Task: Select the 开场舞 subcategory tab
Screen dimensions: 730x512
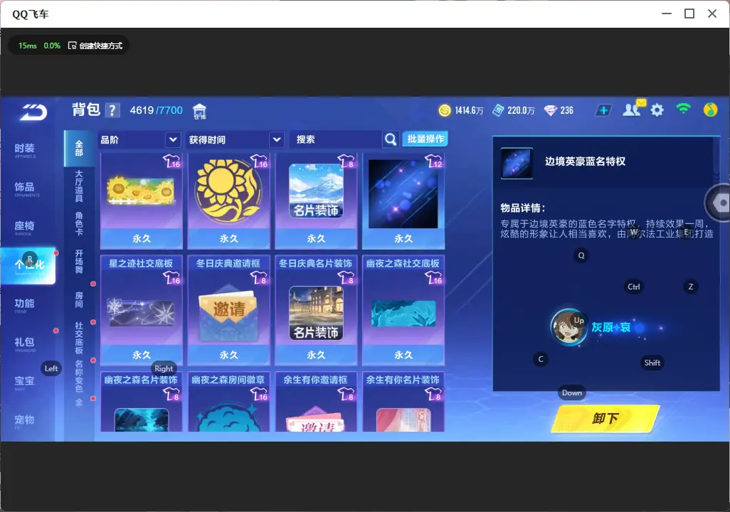Action: click(79, 262)
